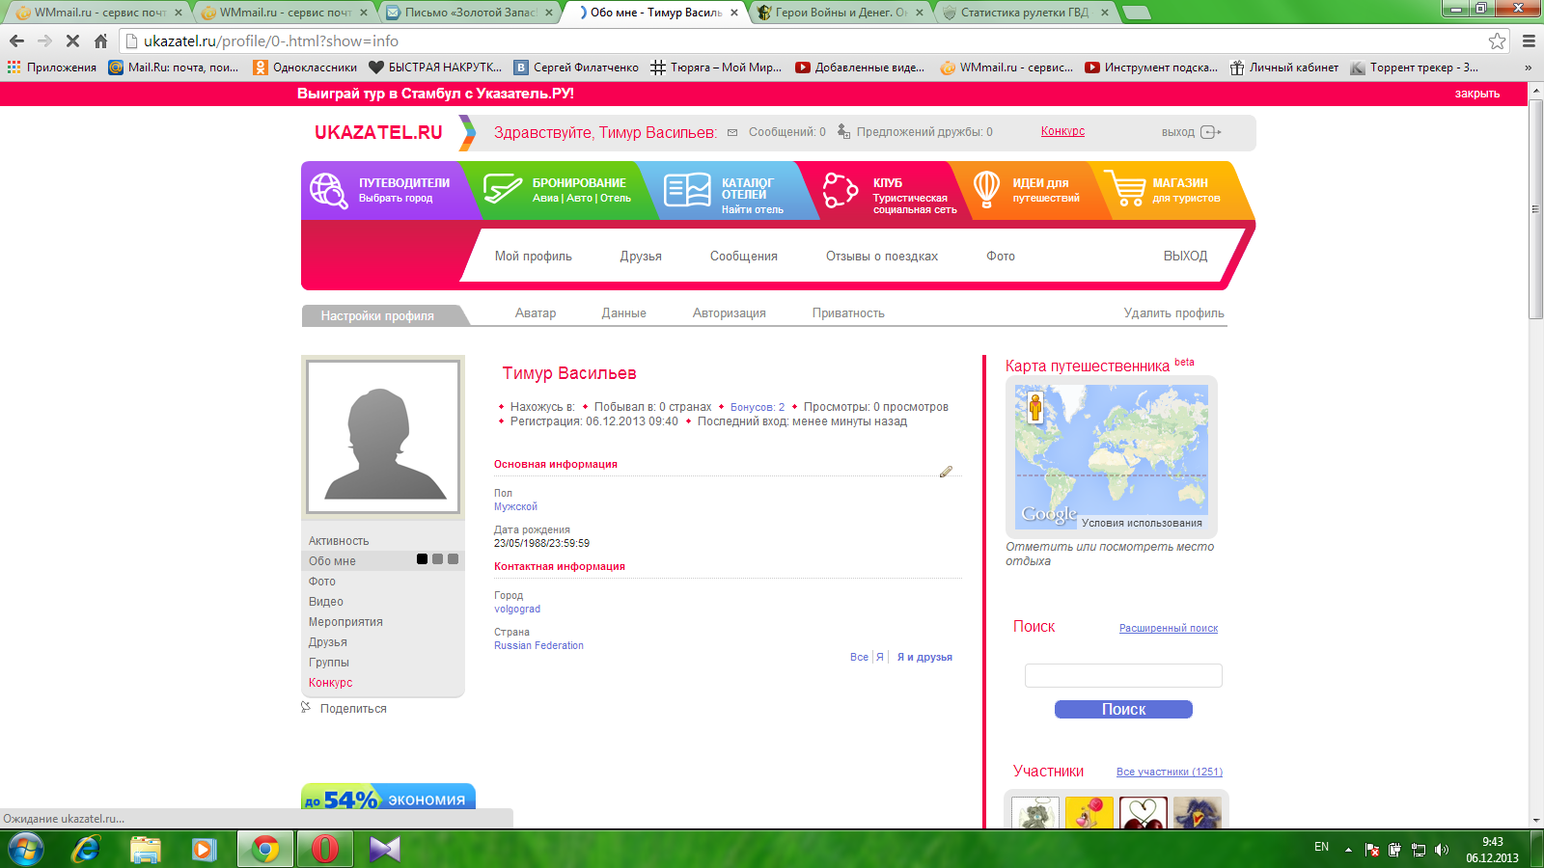
Task: Open the Сообщения menu item
Action: 744,257
